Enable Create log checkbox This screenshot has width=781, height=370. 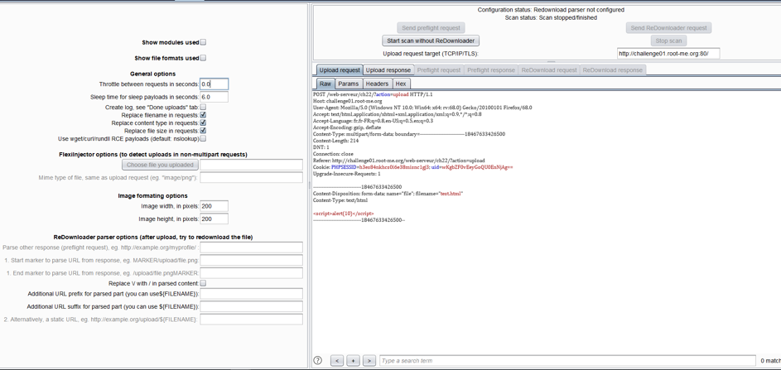[x=203, y=107]
